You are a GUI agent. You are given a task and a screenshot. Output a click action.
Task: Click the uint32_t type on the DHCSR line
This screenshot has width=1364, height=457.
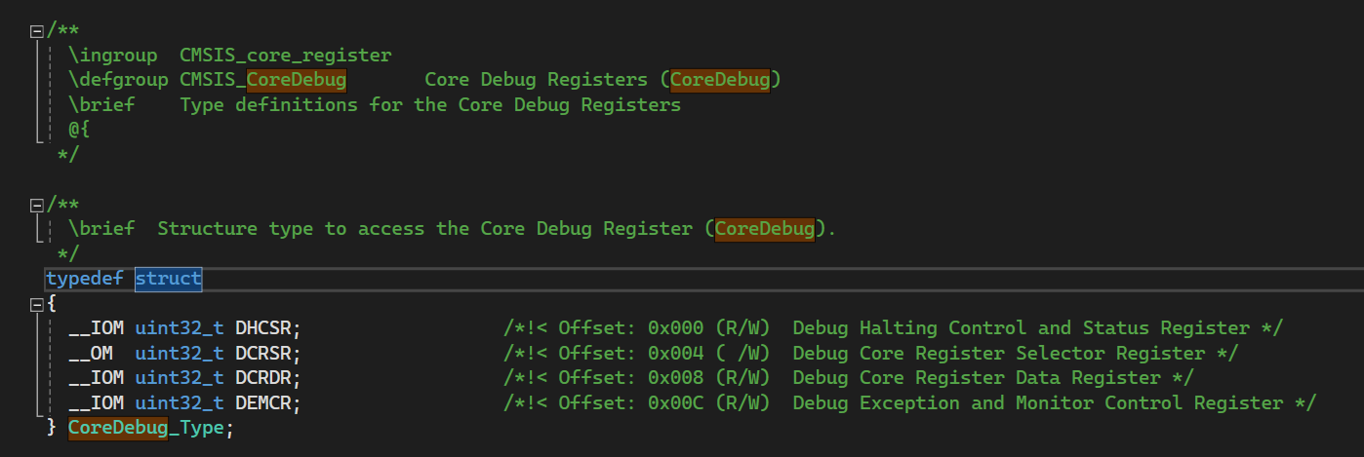coord(180,328)
